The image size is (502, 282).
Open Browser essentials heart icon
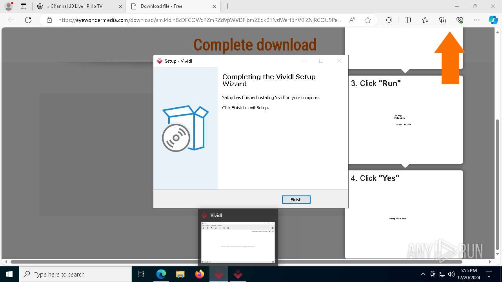[x=460, y=20]
